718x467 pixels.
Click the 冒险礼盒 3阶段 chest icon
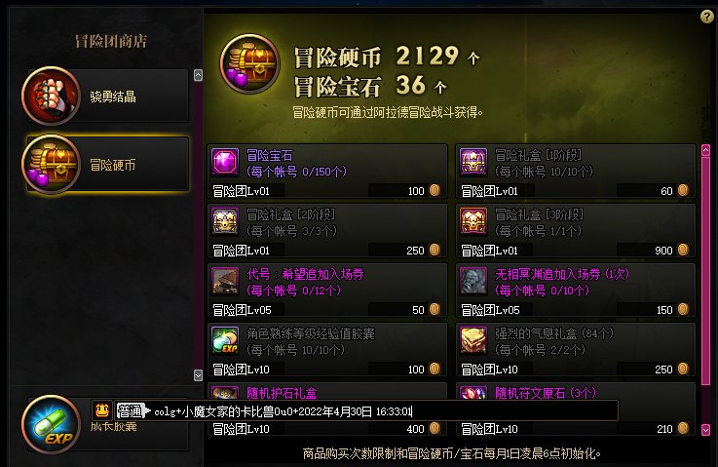pos(473,221)
